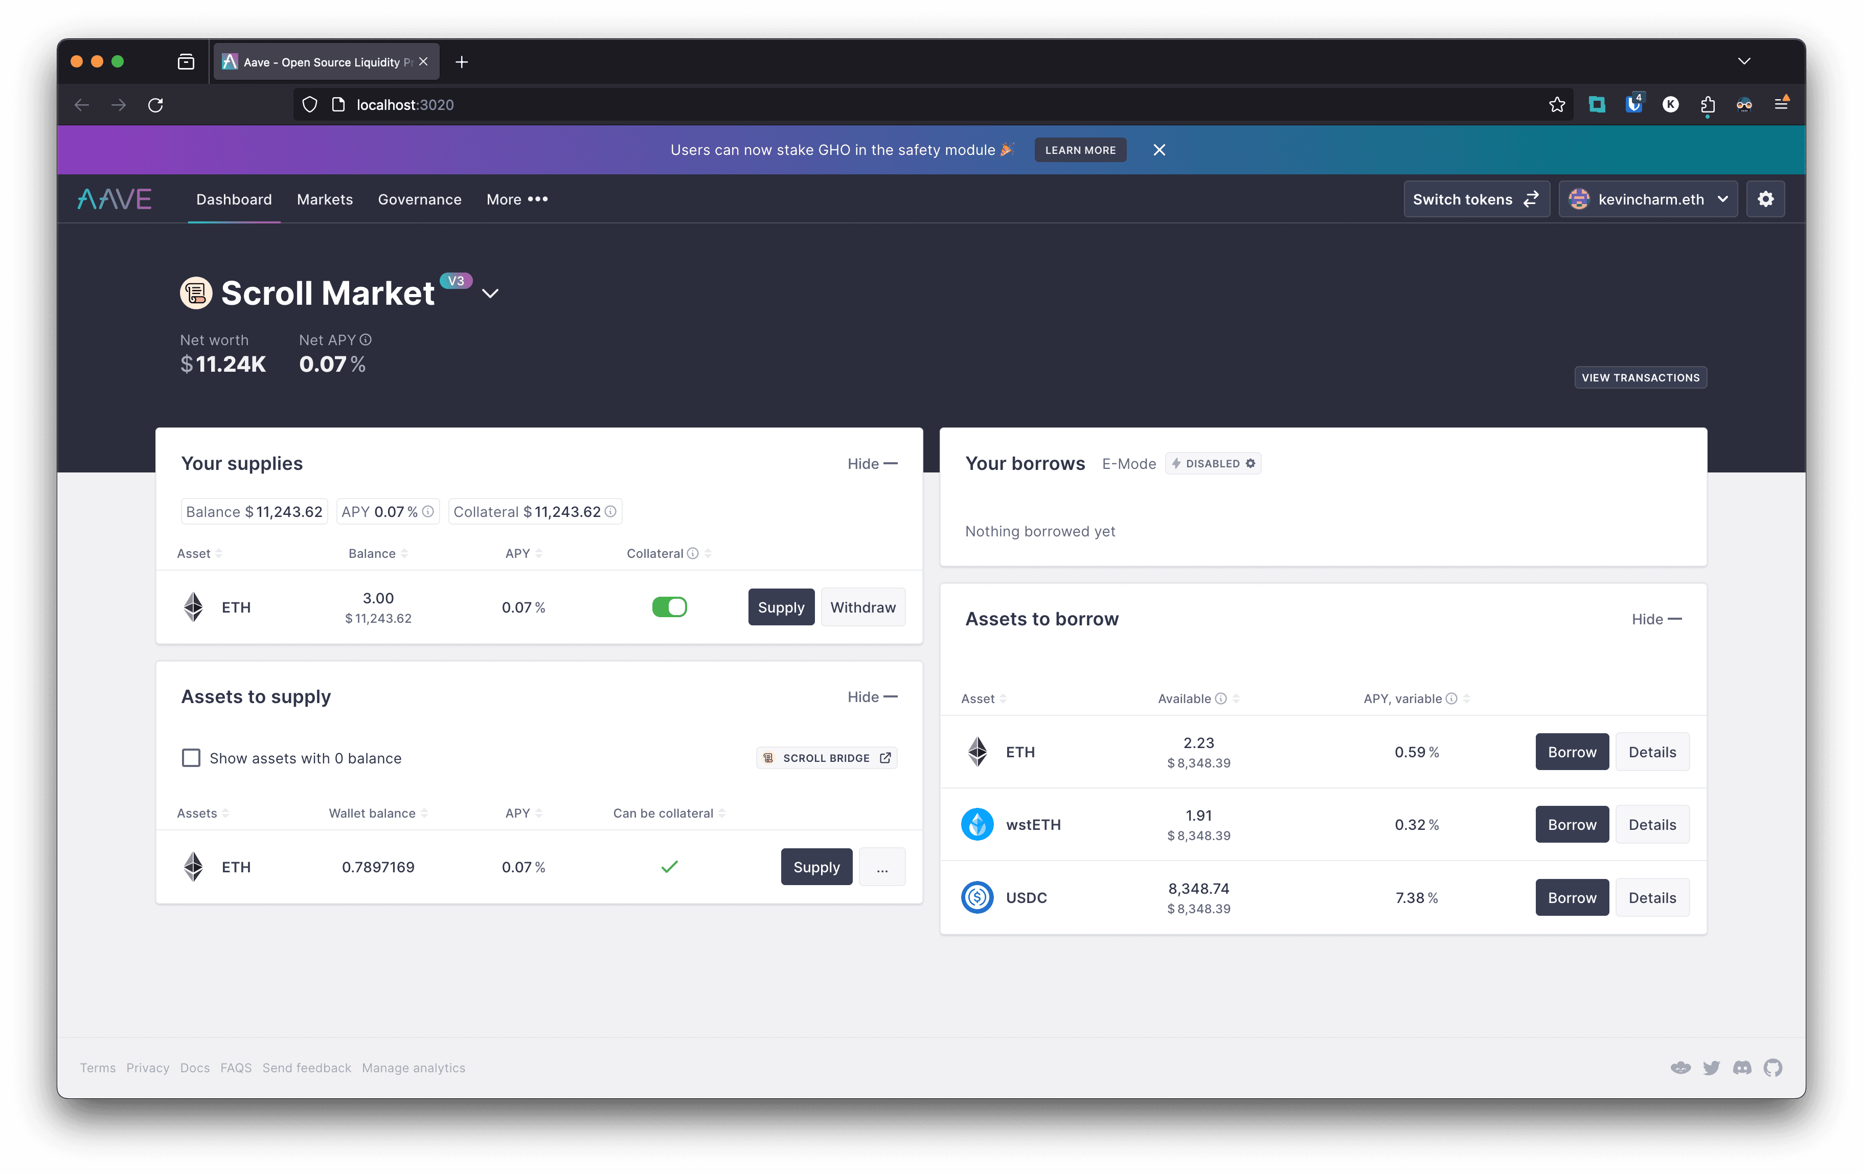Check Show assets with 0 balance

click(x=191, y=758)
